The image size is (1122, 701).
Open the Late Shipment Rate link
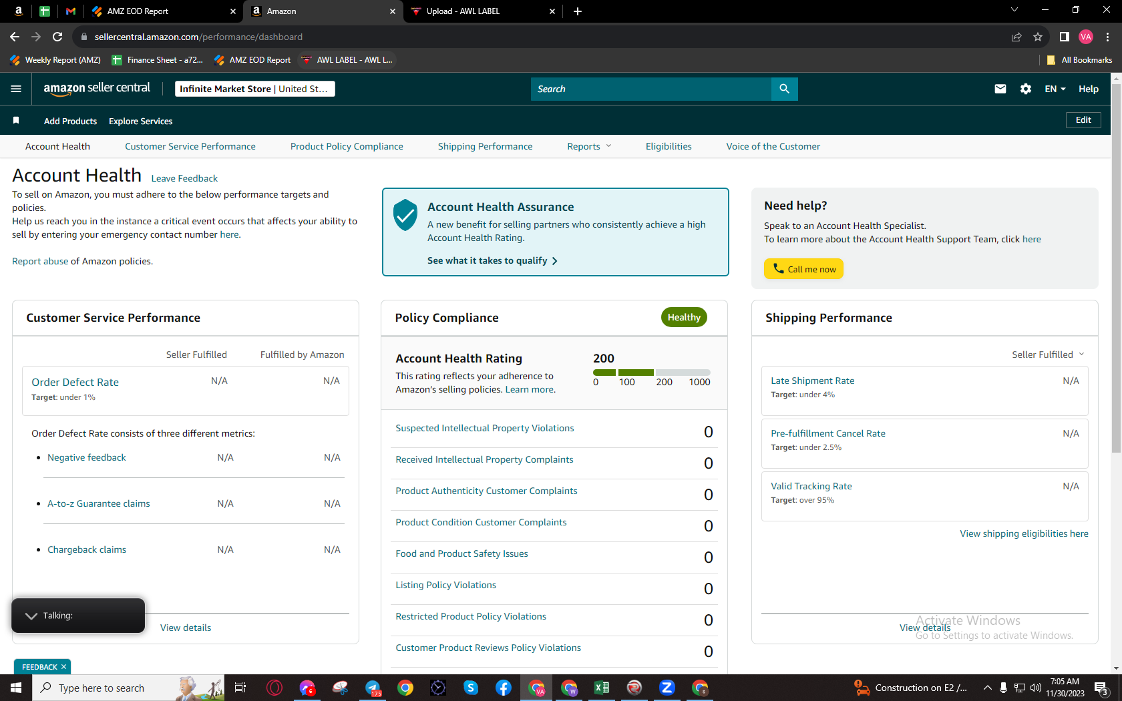(813, 381)
